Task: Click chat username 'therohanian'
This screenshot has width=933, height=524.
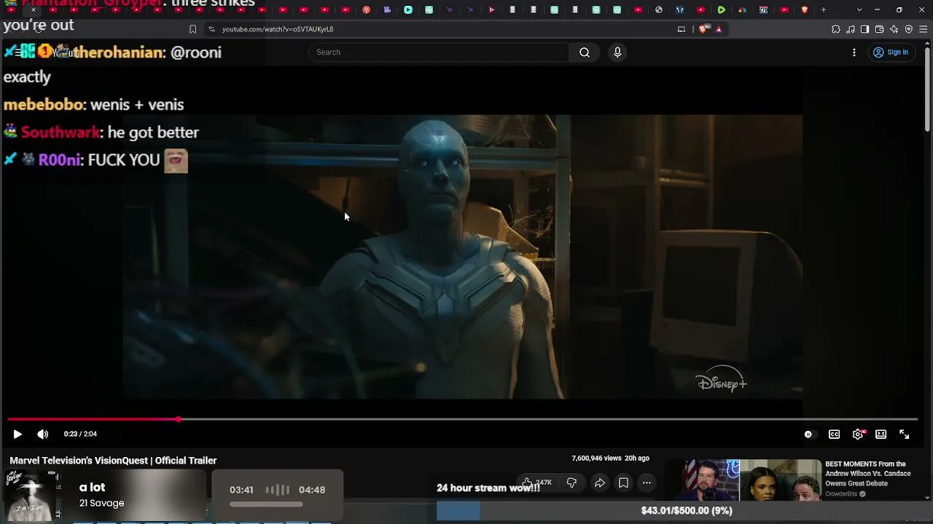Action: coord(119,52)
